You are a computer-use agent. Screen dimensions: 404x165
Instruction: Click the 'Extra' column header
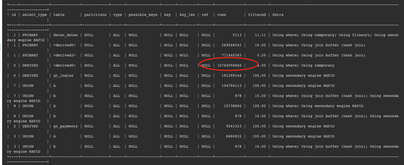pos(278,15)
